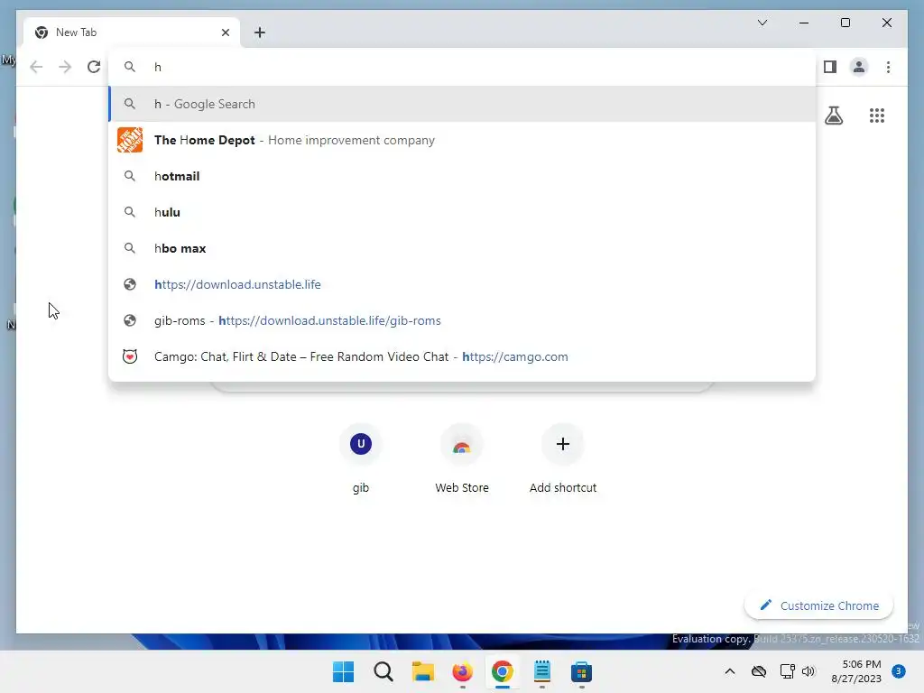
Task: Open Notepad from the taskbar
Action: (x=541, y=671)
